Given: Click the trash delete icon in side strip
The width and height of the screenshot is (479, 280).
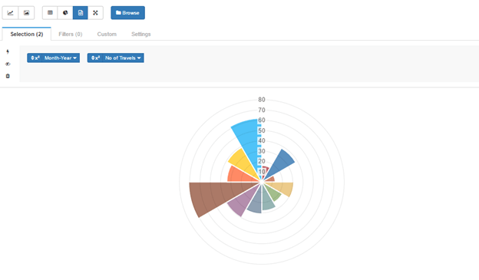Looking at the screenshot, I should (8, 76).
